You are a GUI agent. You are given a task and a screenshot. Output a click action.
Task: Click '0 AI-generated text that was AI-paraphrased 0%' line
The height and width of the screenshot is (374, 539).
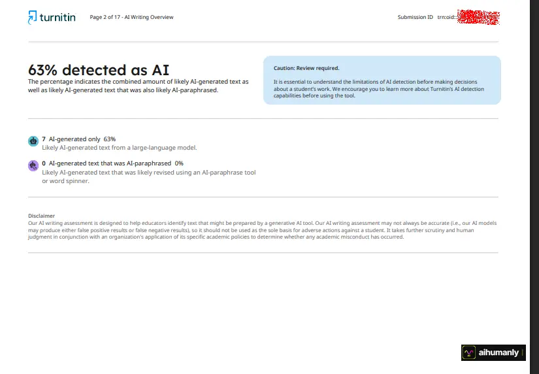[x=113, y=163]
